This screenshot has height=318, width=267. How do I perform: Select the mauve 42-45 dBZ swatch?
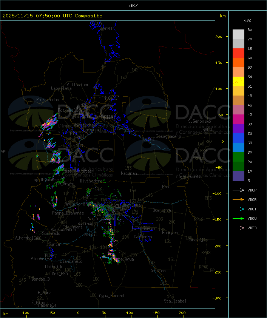coord(238,110)
